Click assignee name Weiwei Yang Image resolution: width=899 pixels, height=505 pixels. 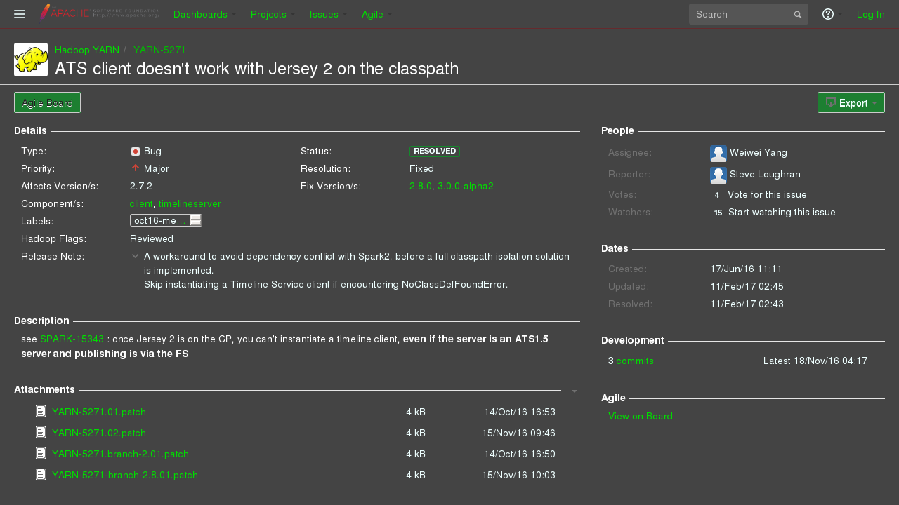pos(759,152)
